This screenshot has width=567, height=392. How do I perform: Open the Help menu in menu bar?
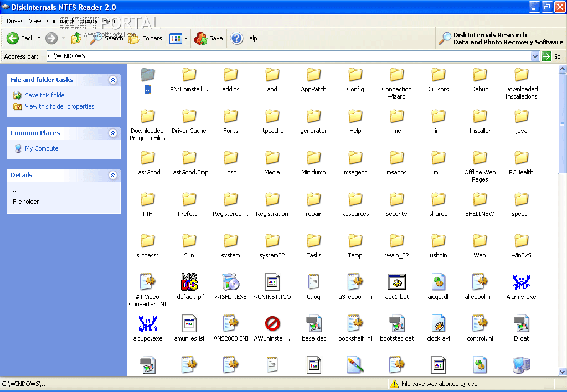[x=109, y=21]
